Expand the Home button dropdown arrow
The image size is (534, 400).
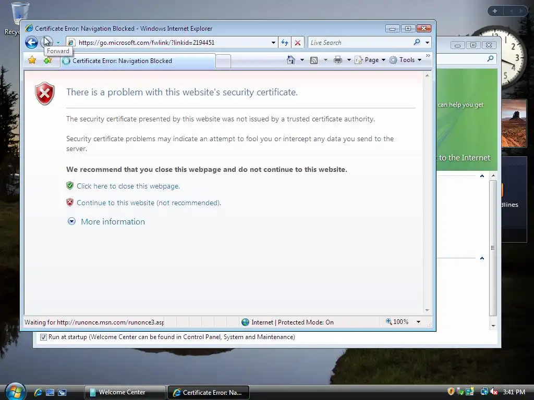(x=302, y=60)
